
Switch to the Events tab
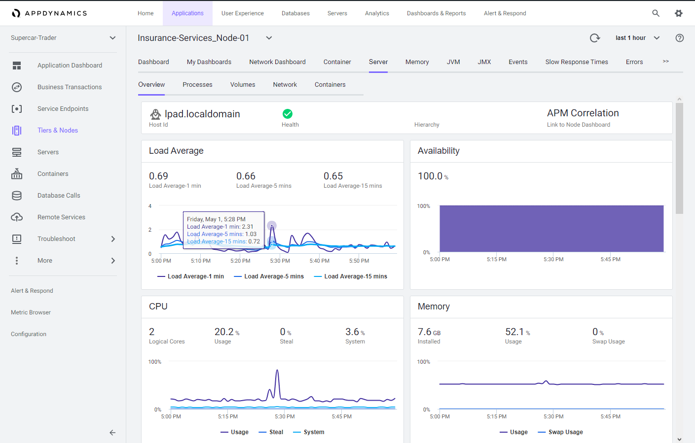[518, 62]
